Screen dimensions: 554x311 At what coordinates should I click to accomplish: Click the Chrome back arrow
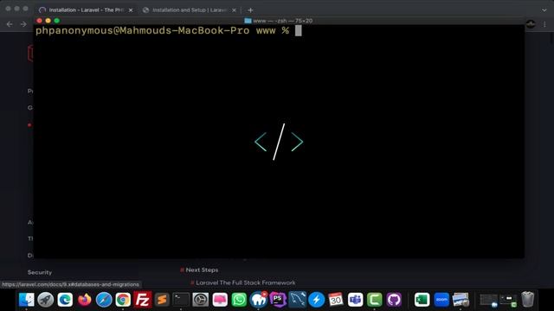click(10, 24)
